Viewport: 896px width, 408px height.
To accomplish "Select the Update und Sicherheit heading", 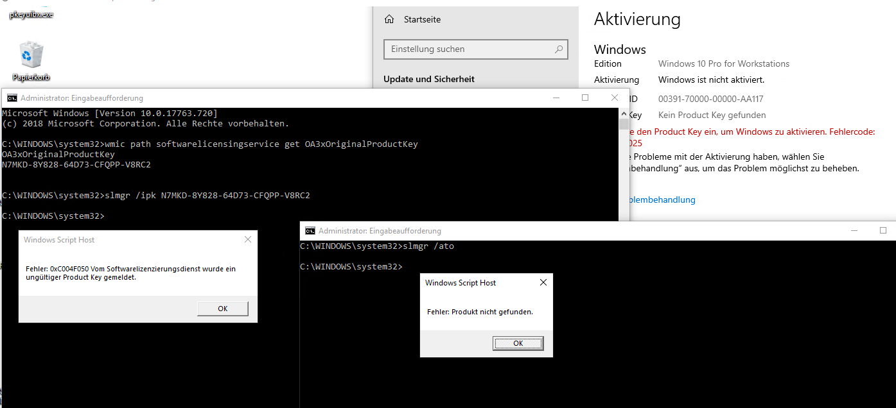I will tap(429, 79).
